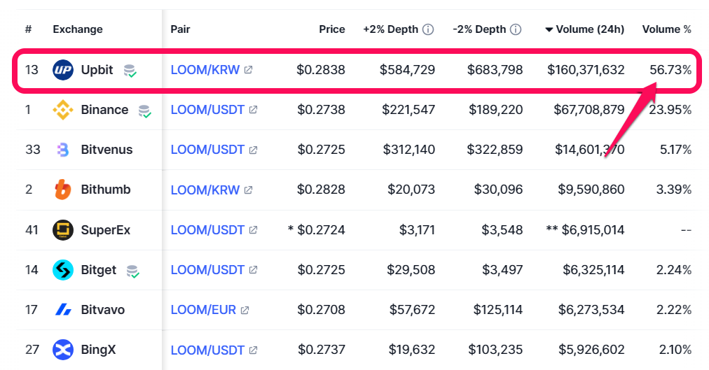This screenshot has height=370, width=709.
Task: Click Upbit's proof-of-reserves badge icon
Action: tap(130, 70)
